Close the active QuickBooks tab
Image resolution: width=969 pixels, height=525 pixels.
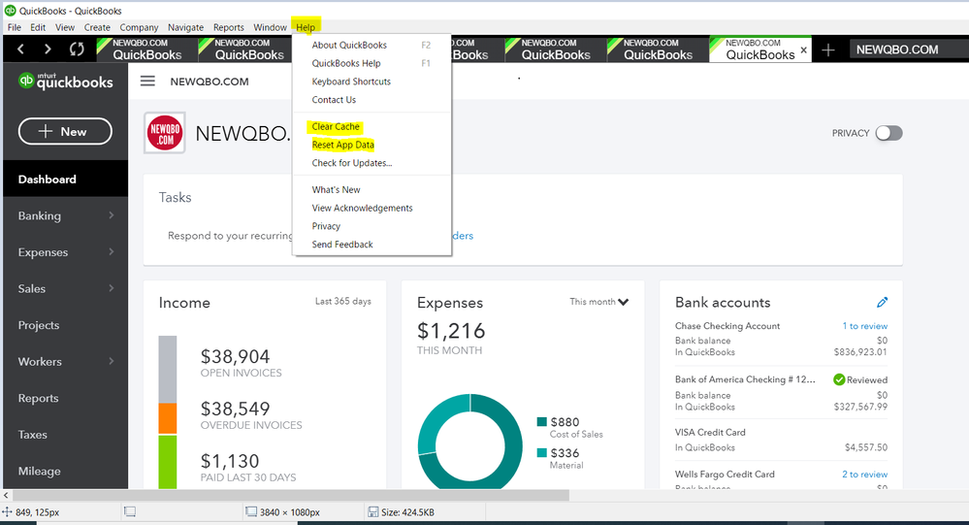pos(803,50)
